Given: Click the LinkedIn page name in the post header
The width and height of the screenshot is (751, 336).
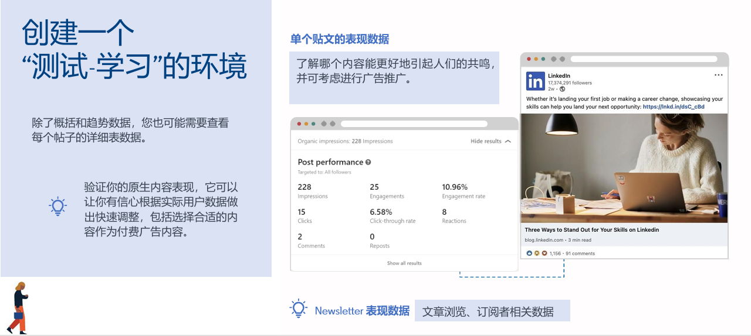Looking at the screenshot, I should click(x=559, y=76).
